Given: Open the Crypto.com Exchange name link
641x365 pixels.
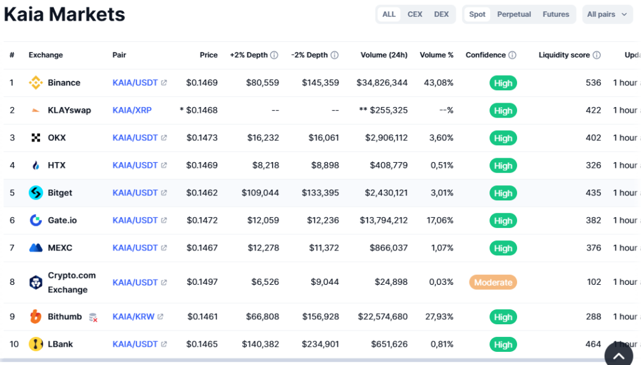Looking at the screenshot, I should click(71, 282).
